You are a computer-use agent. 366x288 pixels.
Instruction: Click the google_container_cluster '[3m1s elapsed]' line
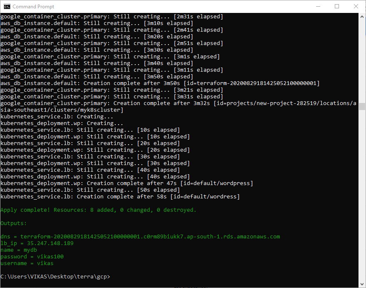pos(110,57)
